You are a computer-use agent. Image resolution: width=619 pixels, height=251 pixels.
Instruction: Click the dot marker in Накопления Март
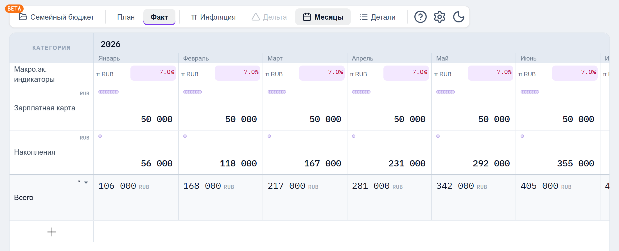(x=269, y=136)
